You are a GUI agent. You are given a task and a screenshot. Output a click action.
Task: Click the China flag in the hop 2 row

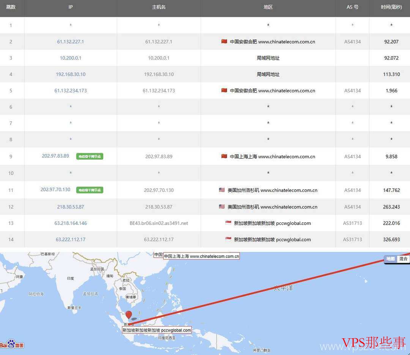(224, 41)
